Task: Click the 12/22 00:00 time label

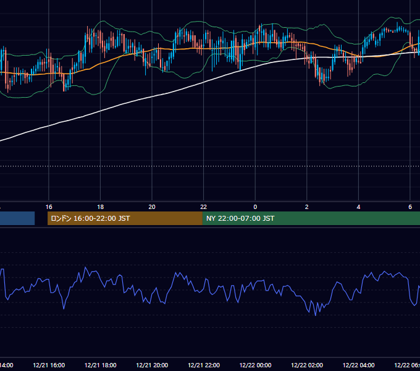Action: [x=255, y=365]
